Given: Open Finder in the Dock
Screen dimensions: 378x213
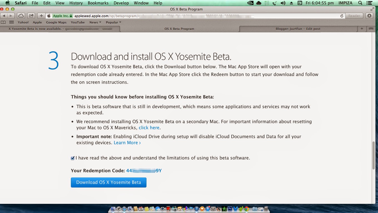Looking at the screenshot, I should click(113, 209).
